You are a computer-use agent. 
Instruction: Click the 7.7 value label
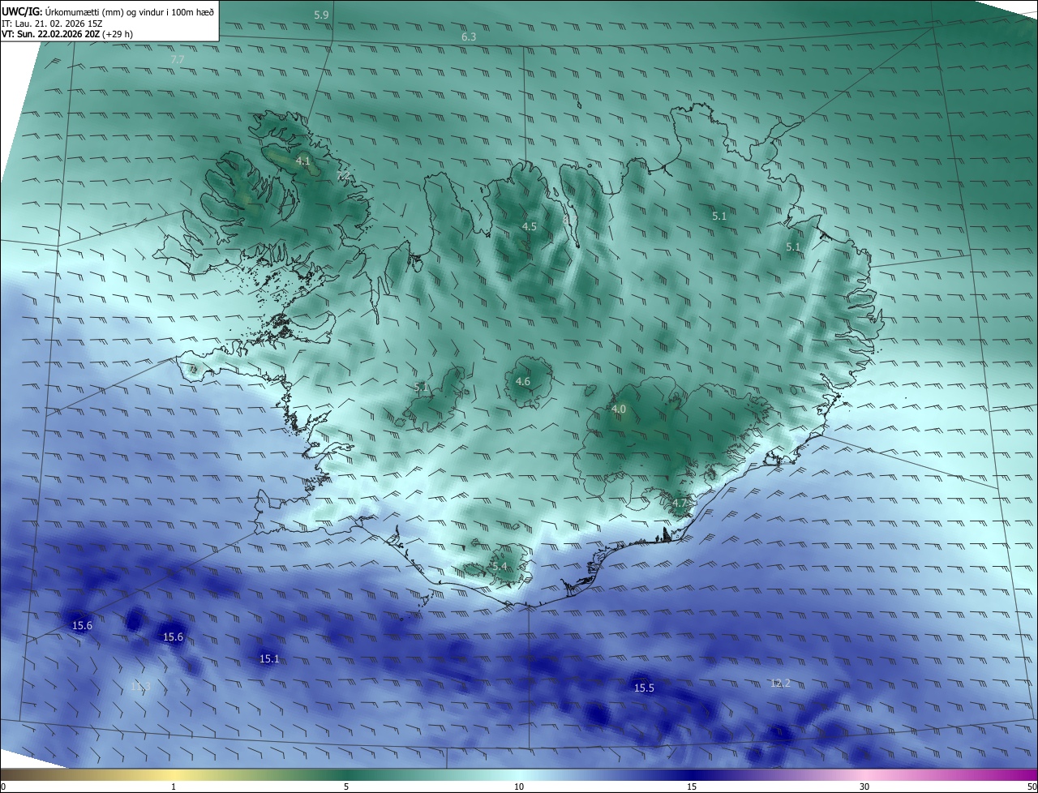click(x=178, y=60)
